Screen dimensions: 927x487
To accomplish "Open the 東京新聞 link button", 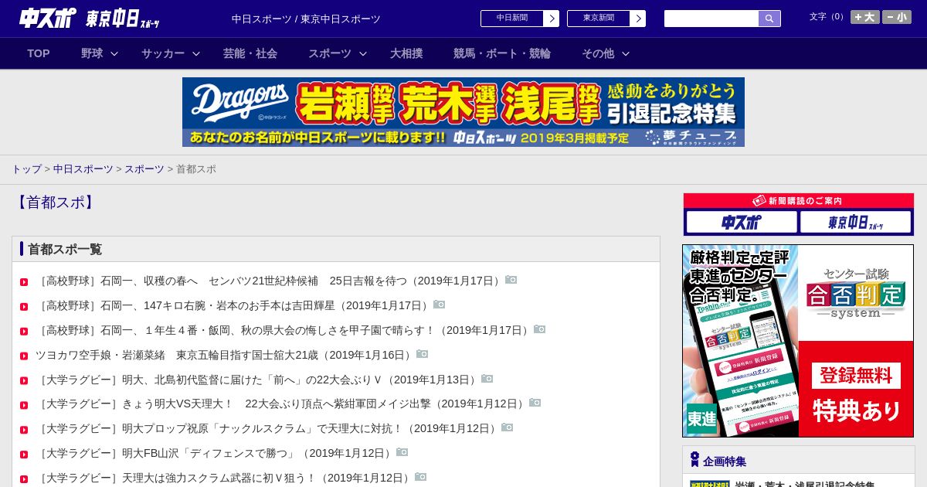I will 599,19.
